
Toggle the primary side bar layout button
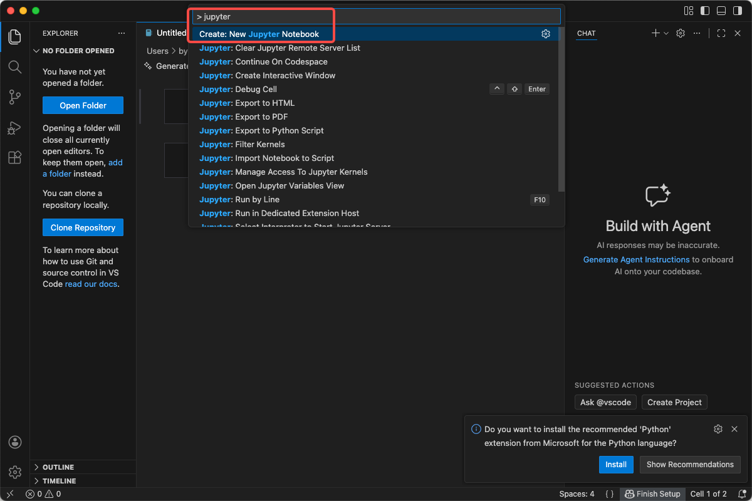click(x=705, y=11)
